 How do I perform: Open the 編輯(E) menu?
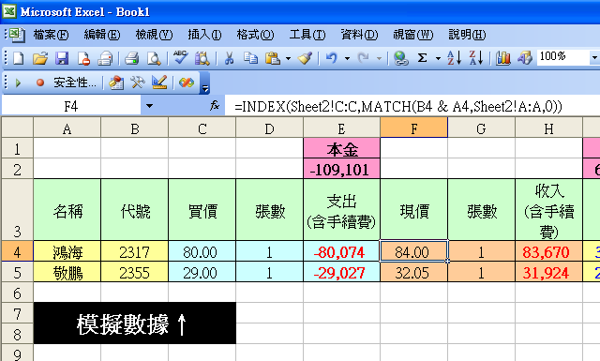[x=102, y=35]
